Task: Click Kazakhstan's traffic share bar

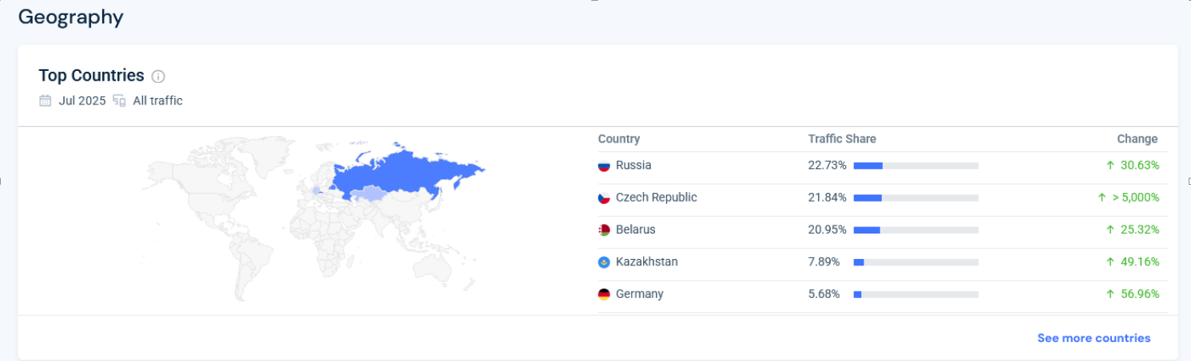Action: point(915,262)
